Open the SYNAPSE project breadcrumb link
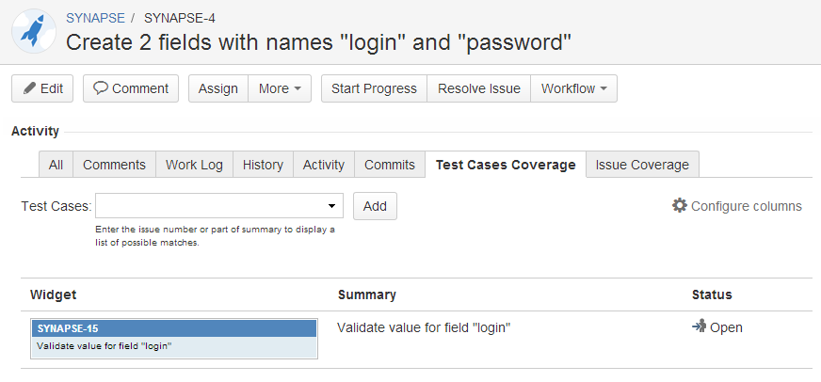The image size is (821, 382). 95,18
